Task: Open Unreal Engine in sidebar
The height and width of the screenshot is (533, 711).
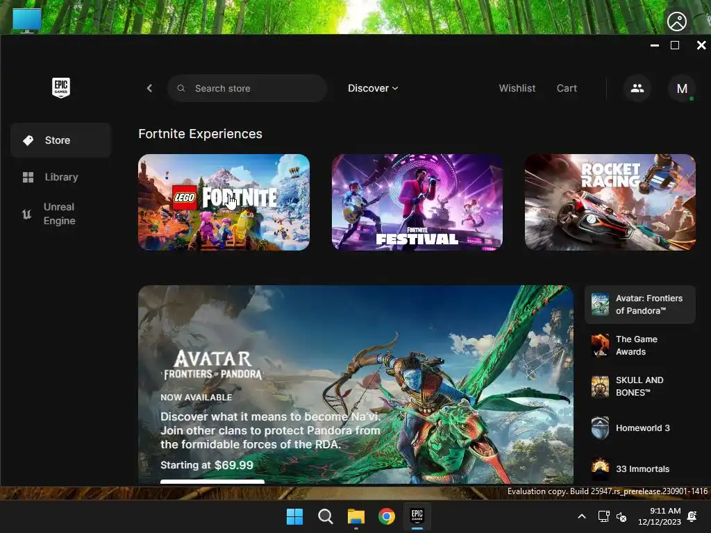Action: coord(61,214)
